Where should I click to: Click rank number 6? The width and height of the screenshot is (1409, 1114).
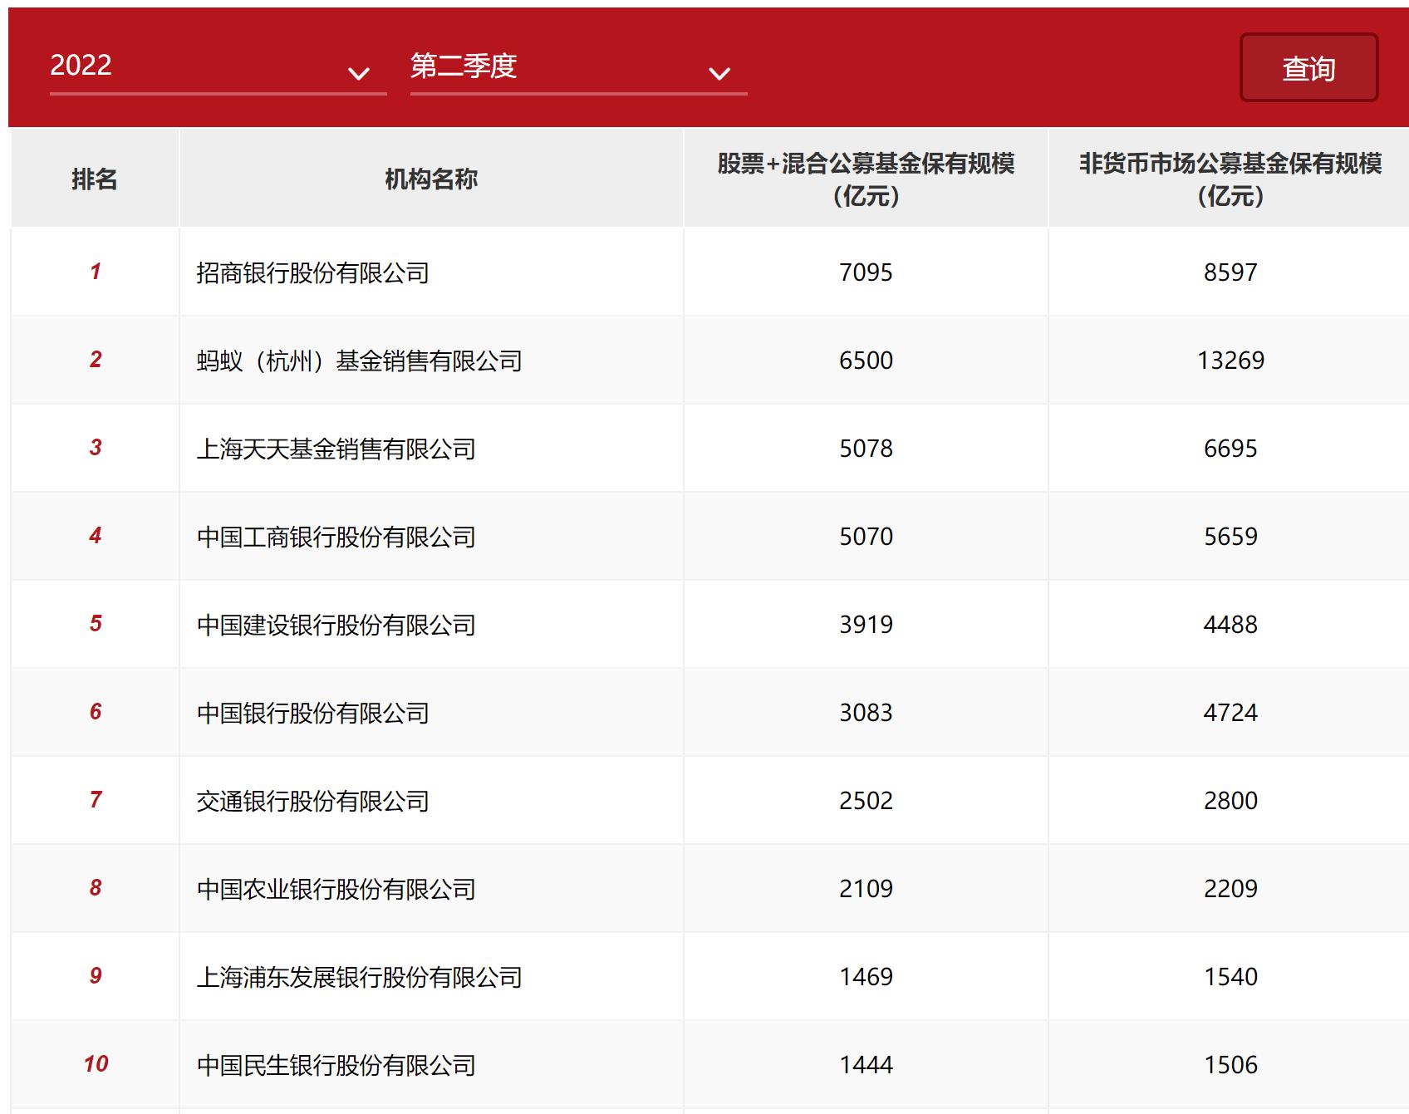(x=96, y=712)
